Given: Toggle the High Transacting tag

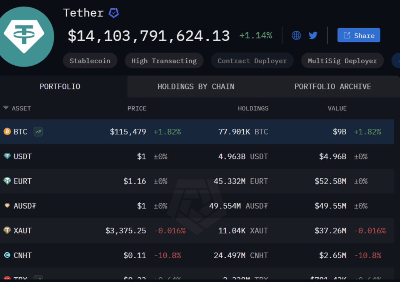Looking at the screenshot, I should tap(164, 61).
